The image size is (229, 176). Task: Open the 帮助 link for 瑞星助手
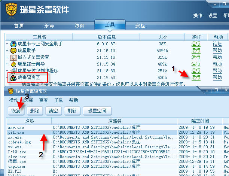pyautogui.click(x=217, y=51)
